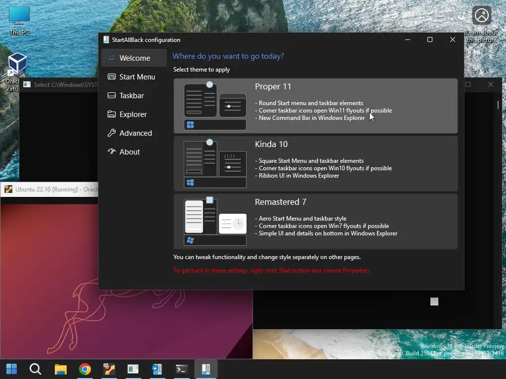Click the Taskbar sidebar icon
The image size is (506, 379).
(111, 95)
